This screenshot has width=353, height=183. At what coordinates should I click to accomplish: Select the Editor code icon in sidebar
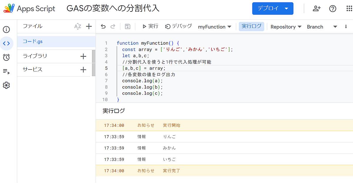[x=6, y=44]
